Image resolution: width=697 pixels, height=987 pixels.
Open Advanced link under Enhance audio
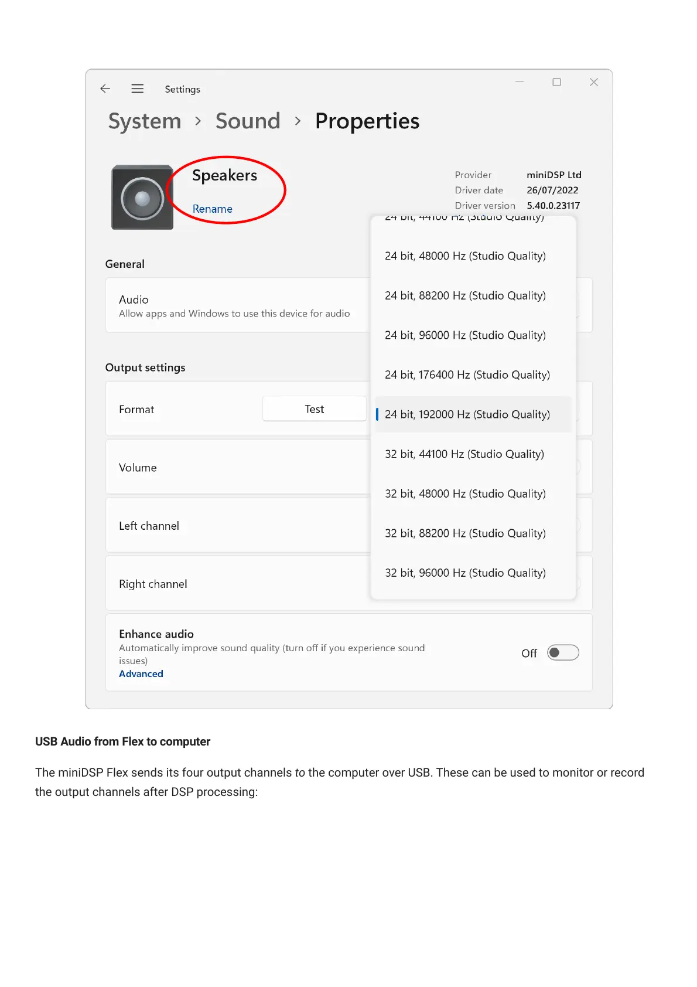141,674
